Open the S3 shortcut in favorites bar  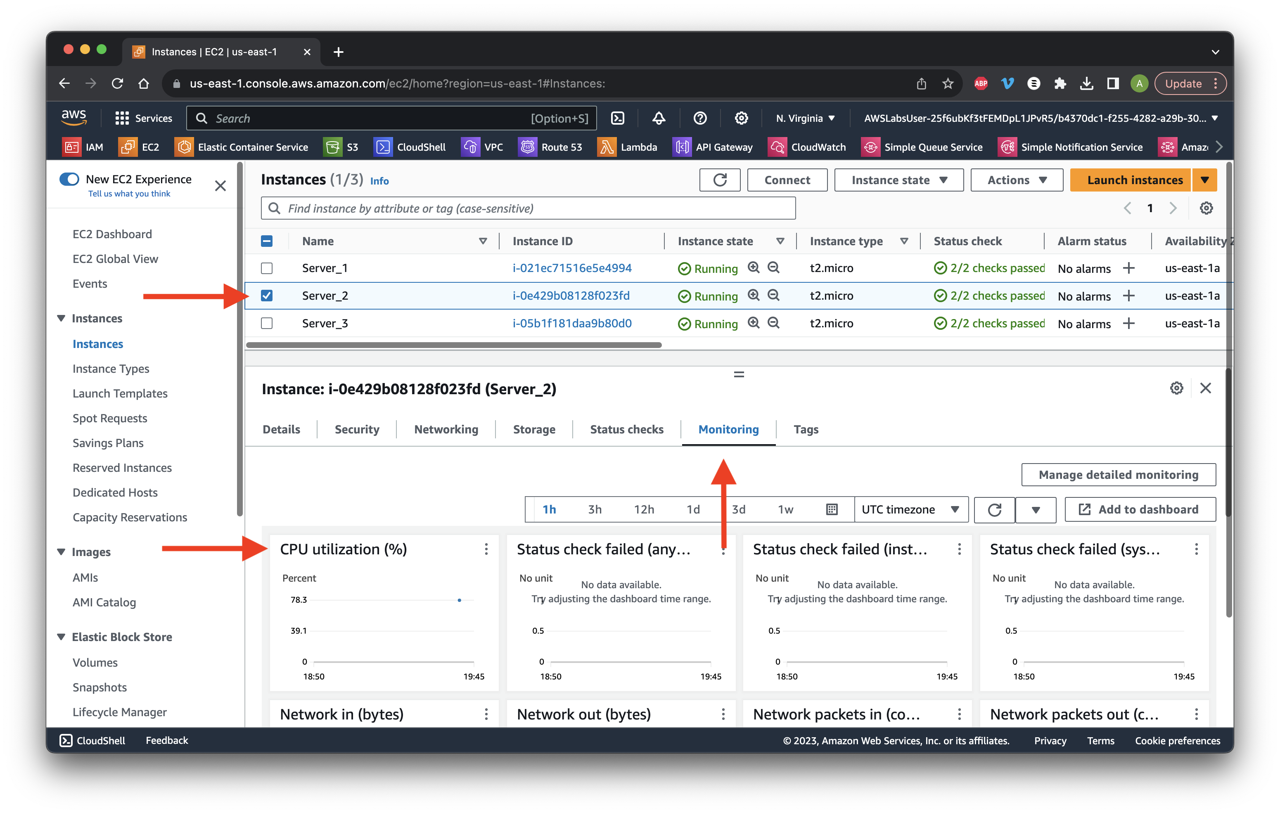(341, 147)
